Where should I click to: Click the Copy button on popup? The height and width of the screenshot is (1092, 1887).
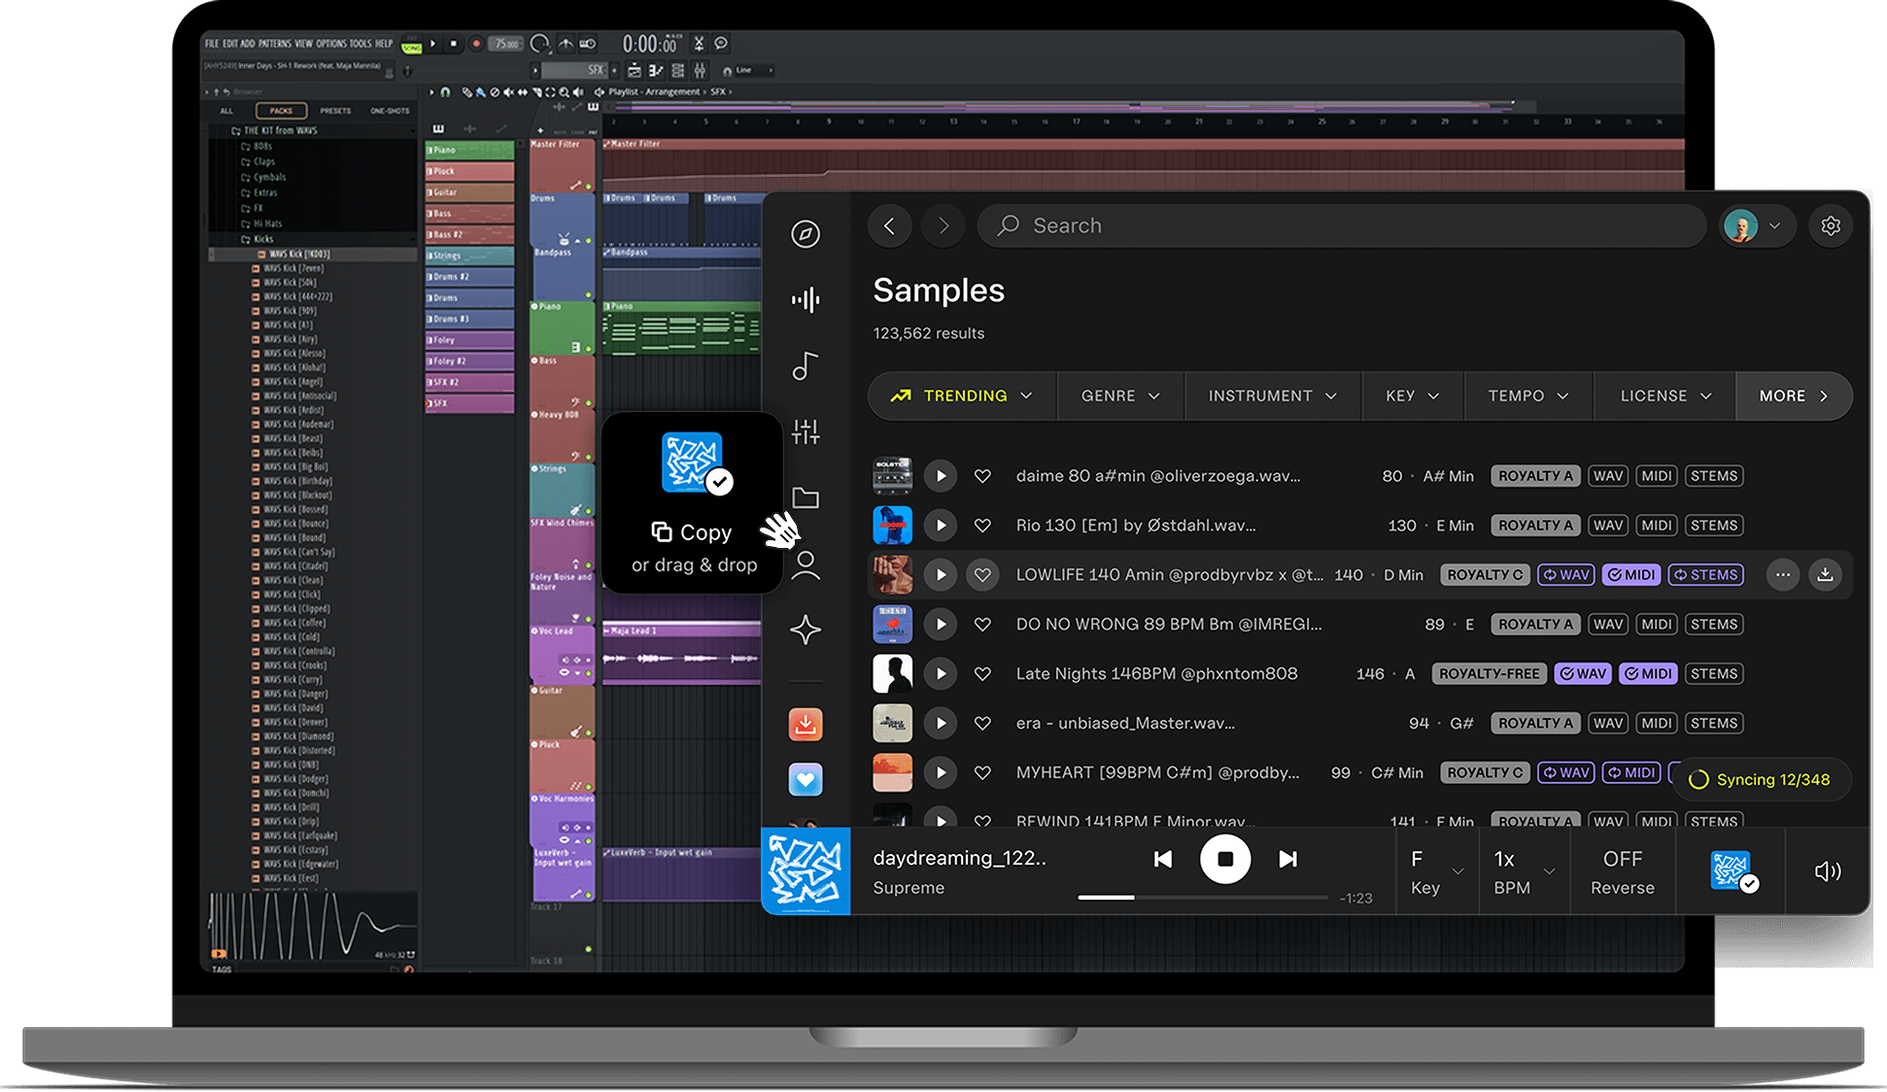pyautogui.click(x=692, y=532)
